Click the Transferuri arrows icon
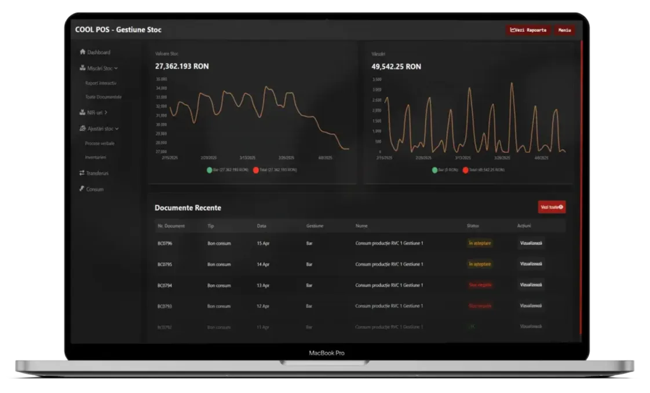 pos(82,173)
